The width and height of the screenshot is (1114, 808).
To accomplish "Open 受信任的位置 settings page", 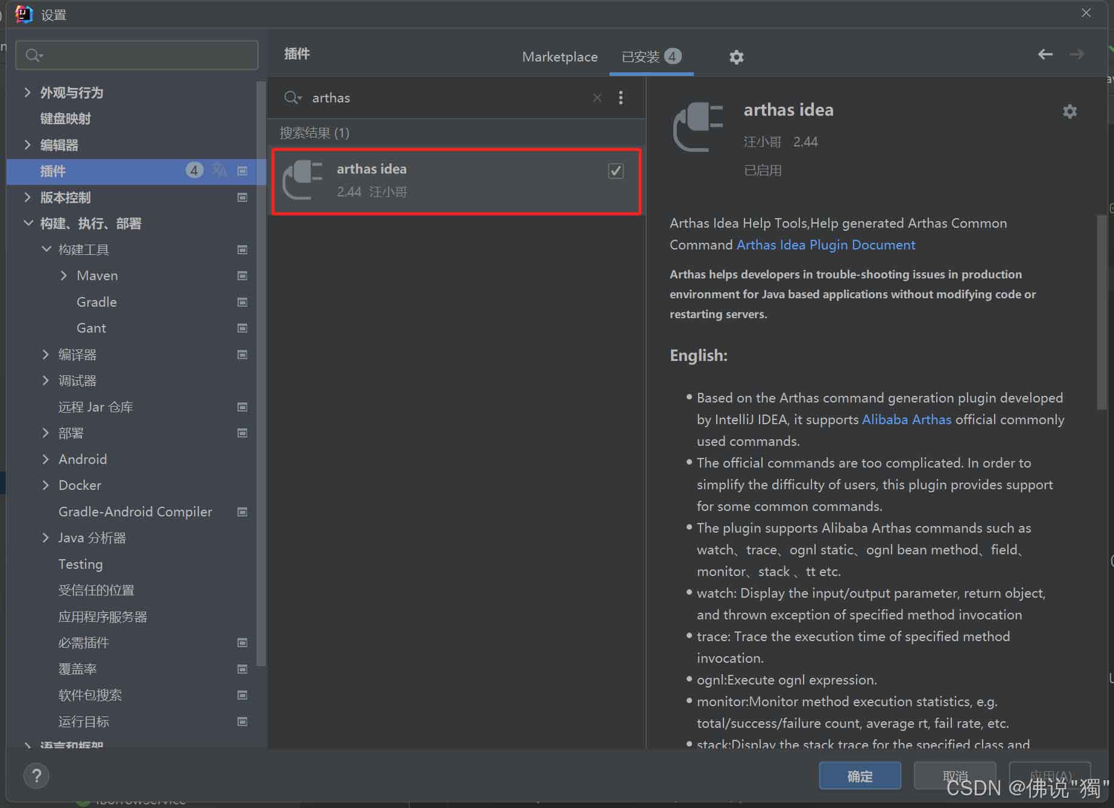I will [96, 590].
